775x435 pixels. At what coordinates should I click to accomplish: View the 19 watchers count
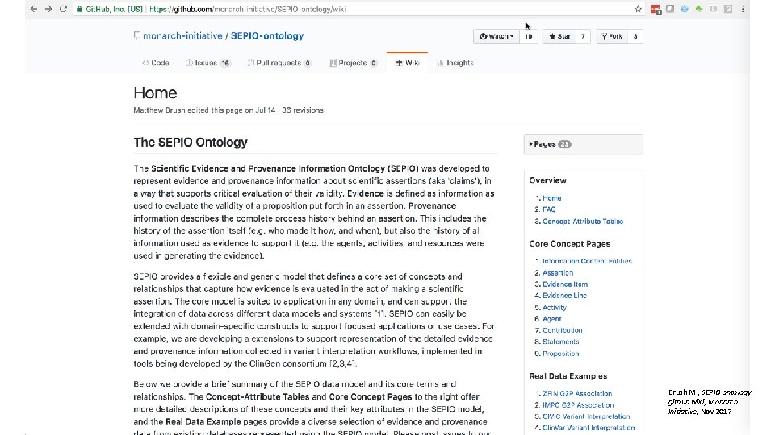point(528,36)
